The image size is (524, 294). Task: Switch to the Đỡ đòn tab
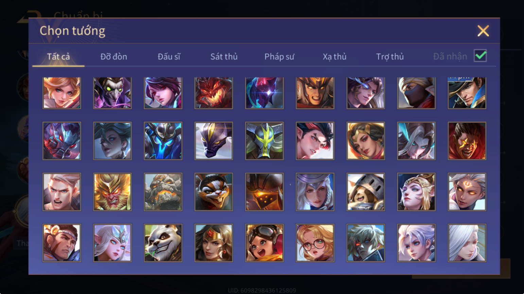(114, 57)
